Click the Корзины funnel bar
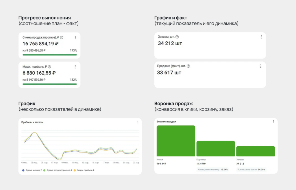Screen dimensions: 296x190 click(x=216, y=149)
